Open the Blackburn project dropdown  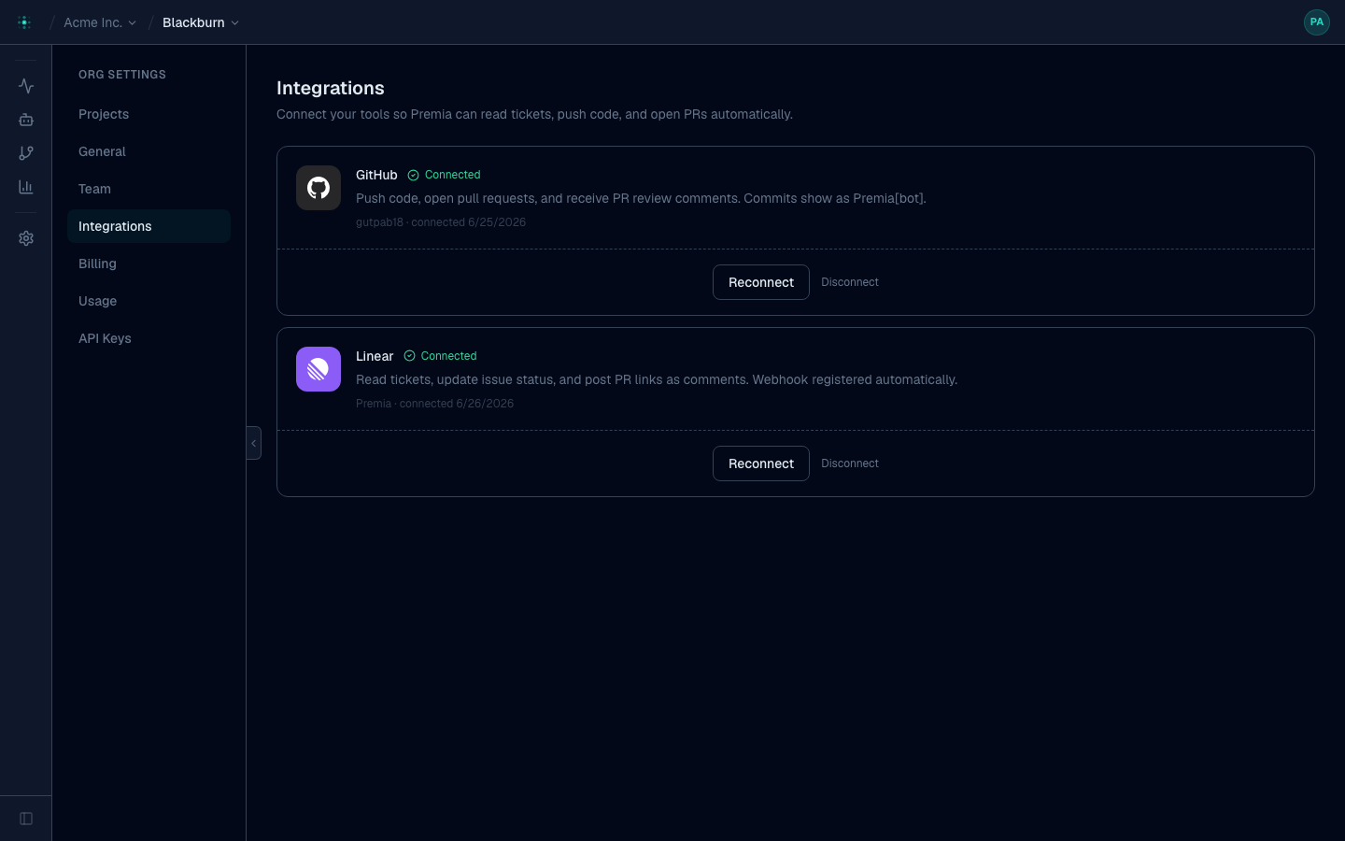(x=201, y=22)
